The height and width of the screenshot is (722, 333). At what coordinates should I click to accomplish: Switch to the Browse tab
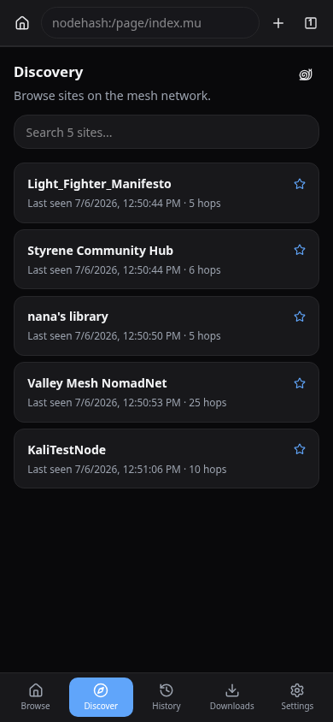point(35,697)
